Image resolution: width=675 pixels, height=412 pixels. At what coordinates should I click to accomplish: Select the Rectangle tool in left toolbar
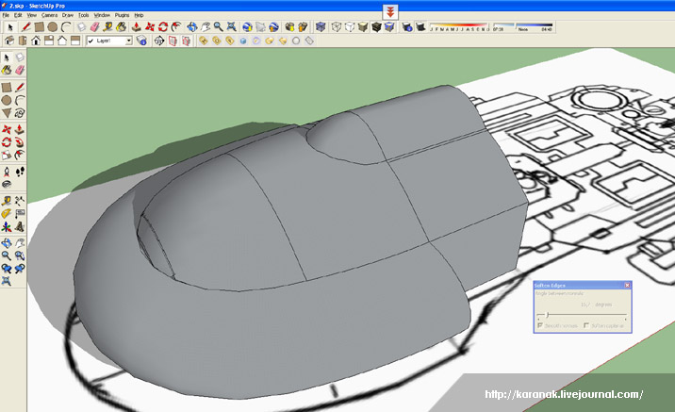[7, 86]
